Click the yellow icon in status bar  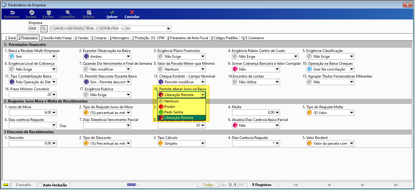pyautogui.click(x=6, y=185)
